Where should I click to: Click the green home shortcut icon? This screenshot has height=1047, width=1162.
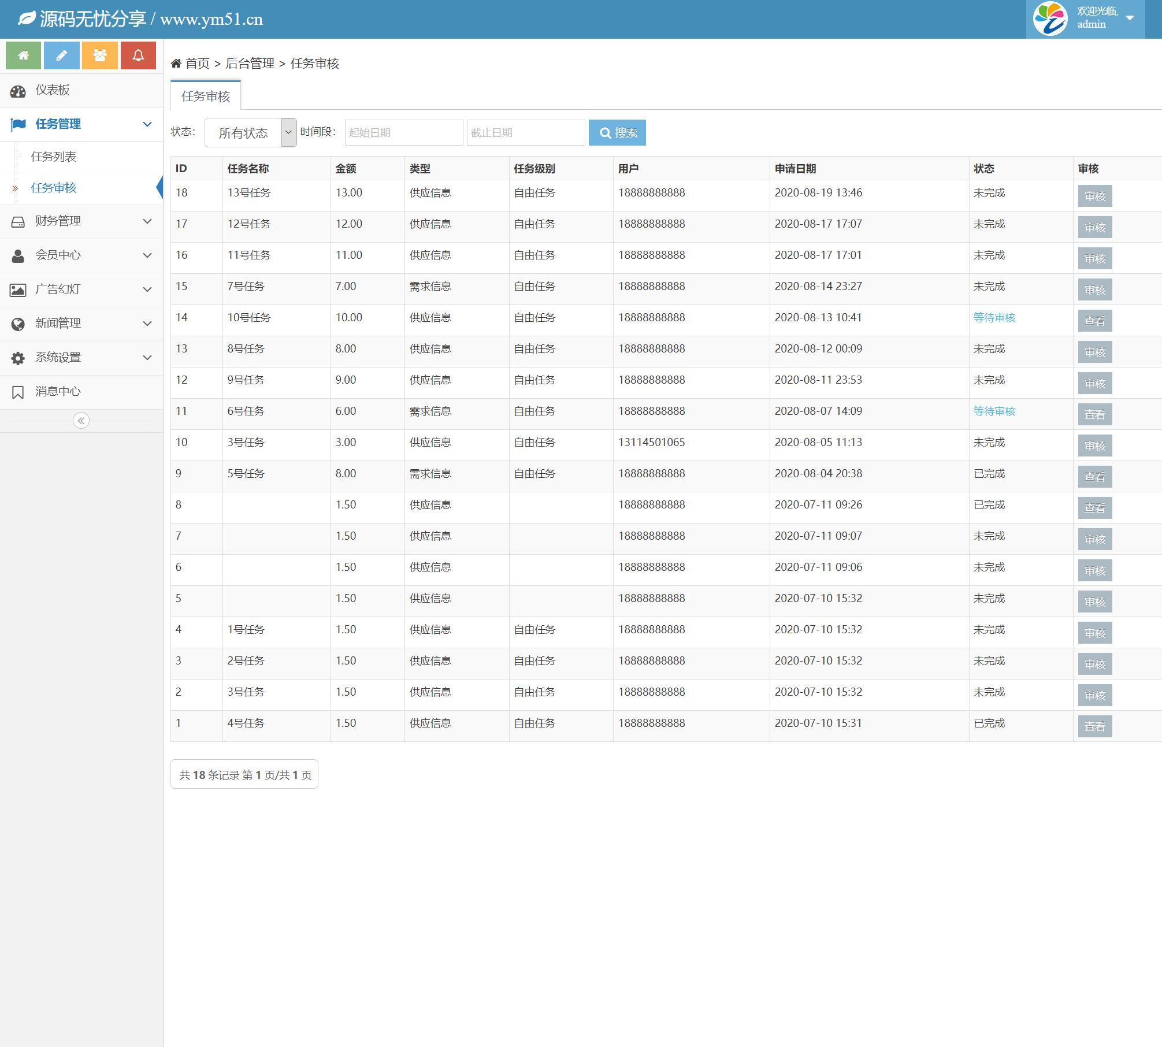point(23,55)
